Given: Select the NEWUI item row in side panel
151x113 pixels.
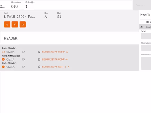Looking at the screenshot, I should pos(145,27).
